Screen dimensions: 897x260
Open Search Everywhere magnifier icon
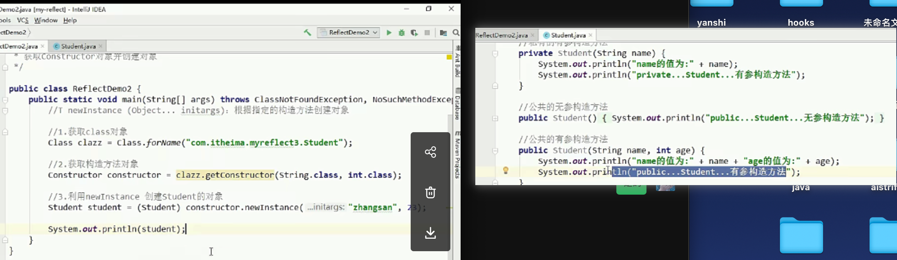(456, 33)
